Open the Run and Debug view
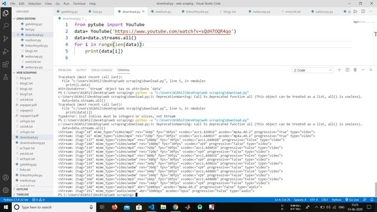The image size is (377, 212). [x=5, y=51]
